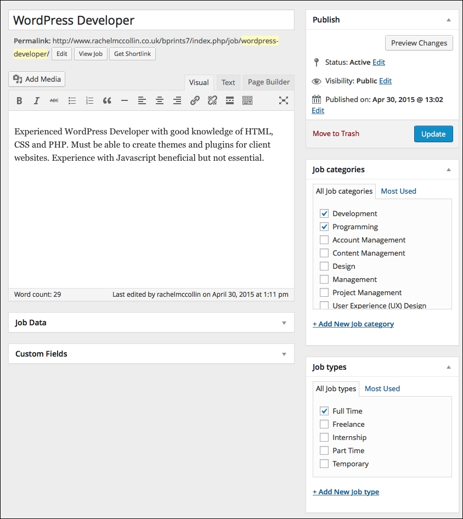Uncheck the Development job category
Viewport: 463px width, 519px height.
coord(324,213)
